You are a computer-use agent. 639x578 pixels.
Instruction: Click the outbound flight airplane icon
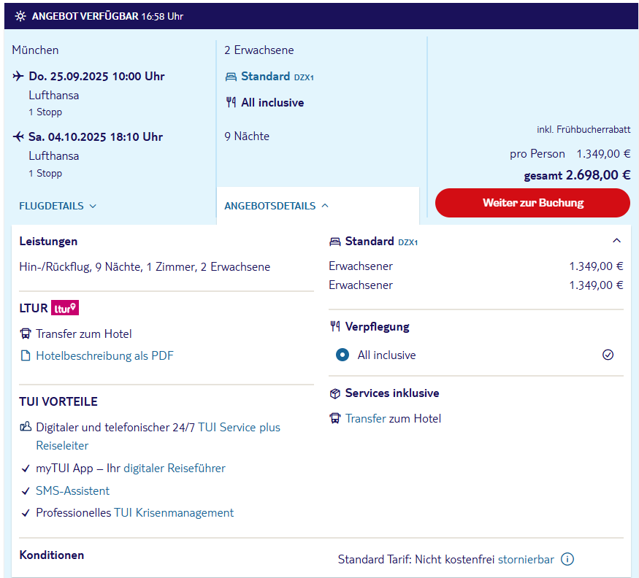click(x=18, y=76)
